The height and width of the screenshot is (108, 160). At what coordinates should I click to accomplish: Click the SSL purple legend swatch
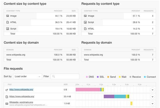98,77
